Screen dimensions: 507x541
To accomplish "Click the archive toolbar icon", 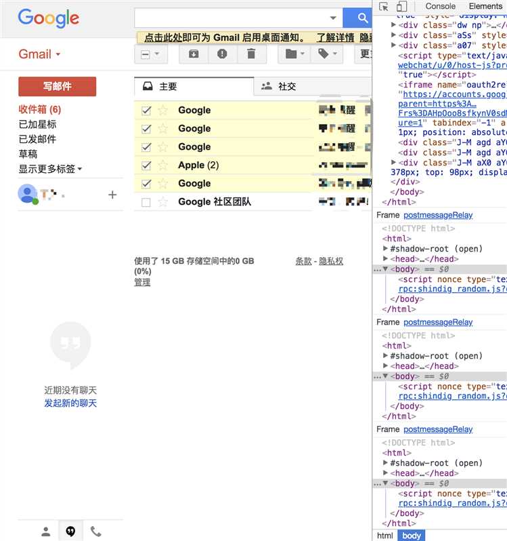I will tap(194, 54).
